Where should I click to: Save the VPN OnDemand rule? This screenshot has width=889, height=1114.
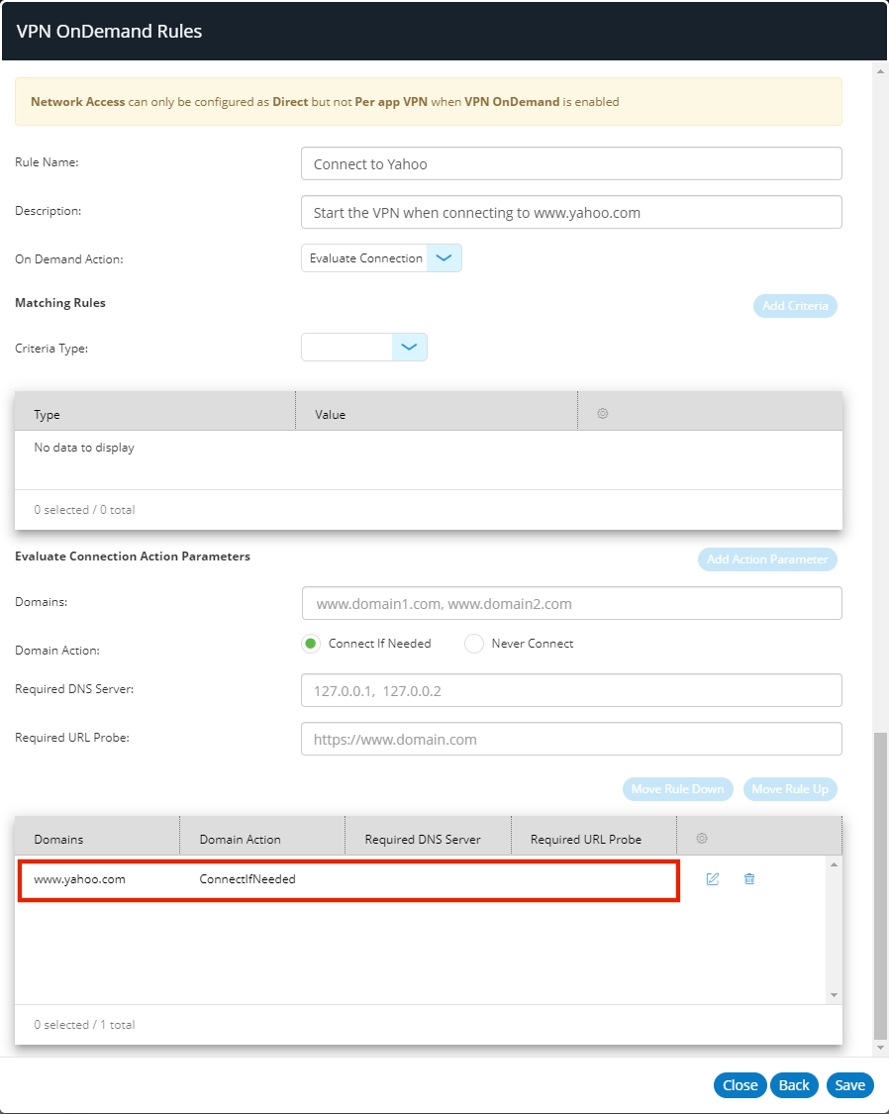(x=849, y=1085)
